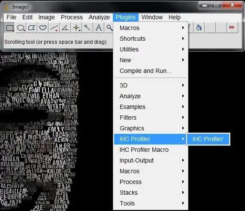245x211 pixels.
Task: Open the More Tools red arrows menu
Action: point(233,27)
